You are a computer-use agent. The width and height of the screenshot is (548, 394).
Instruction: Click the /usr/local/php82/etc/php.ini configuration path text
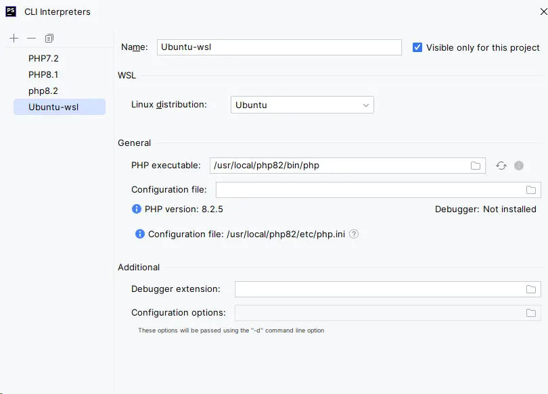(286, 234)
